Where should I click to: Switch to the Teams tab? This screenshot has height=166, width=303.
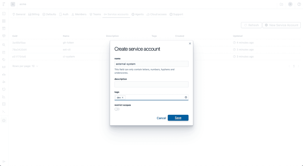click(x=95, y=14)
